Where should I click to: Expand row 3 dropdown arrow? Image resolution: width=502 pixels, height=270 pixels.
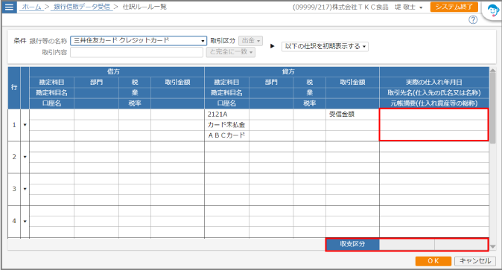click(x=25, y=189)
